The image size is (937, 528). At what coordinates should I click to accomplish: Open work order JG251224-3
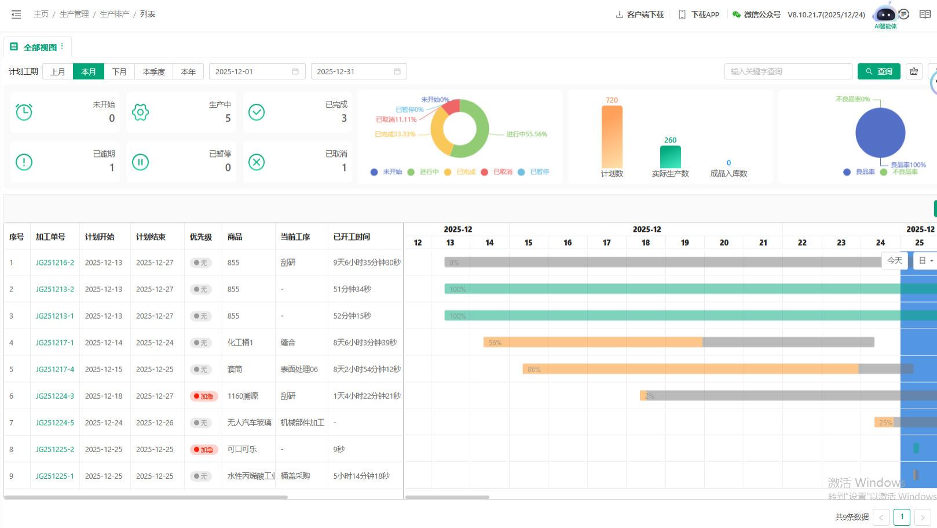coord(55,396)
